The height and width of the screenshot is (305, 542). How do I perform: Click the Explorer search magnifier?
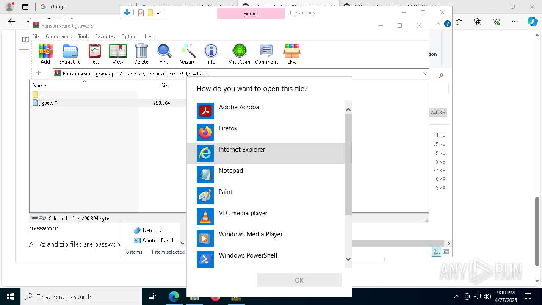[x=441, y=75]
